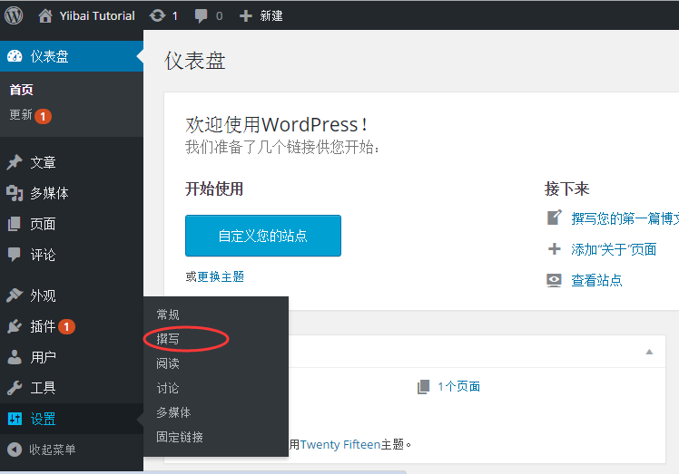Click the 外观 appearance brush icon
Viewport: 679px width, 474px height.
(15, 295)
